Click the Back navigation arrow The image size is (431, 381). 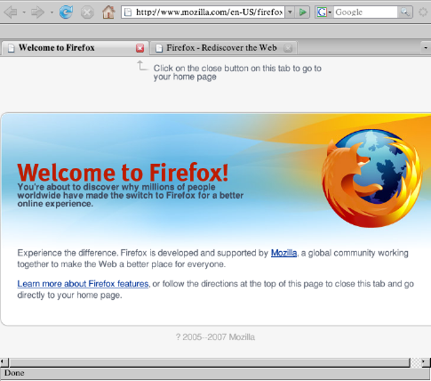tap(11, 12)
